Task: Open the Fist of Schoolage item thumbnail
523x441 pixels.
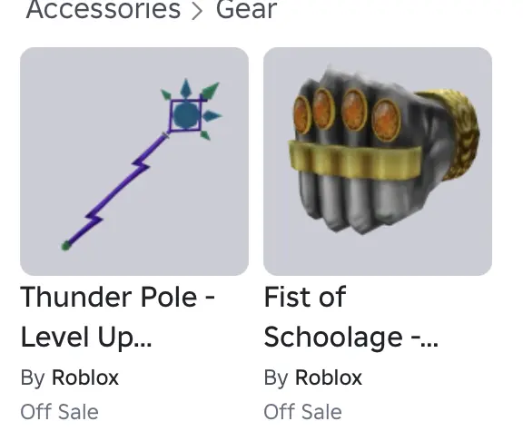Action: (378, 162)
